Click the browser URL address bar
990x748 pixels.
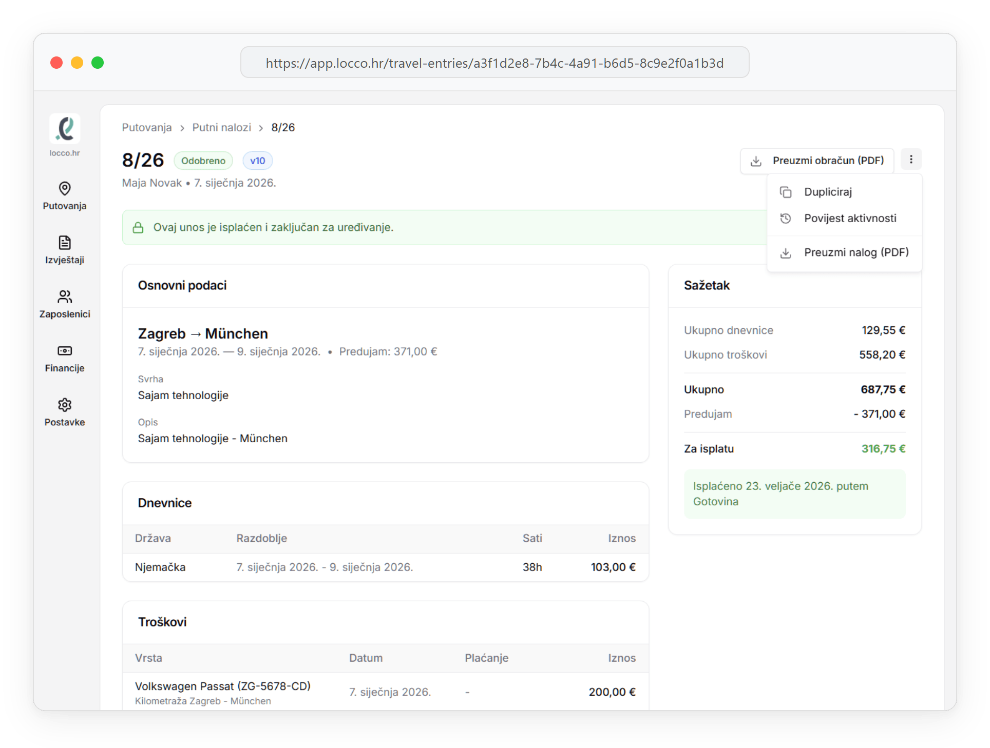[494, 63]
